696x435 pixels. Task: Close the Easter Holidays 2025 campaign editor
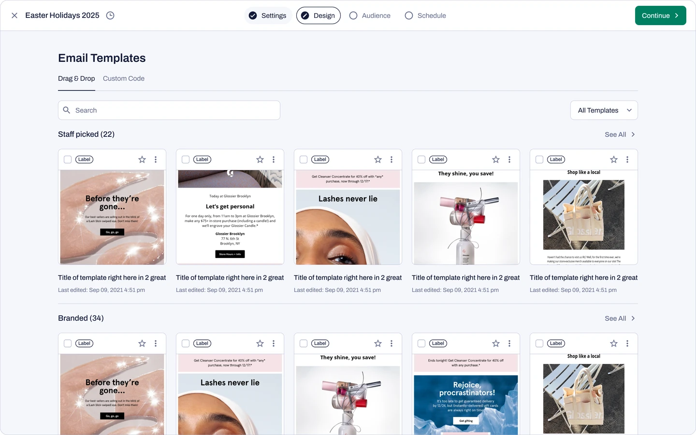[x=14, y=15]
